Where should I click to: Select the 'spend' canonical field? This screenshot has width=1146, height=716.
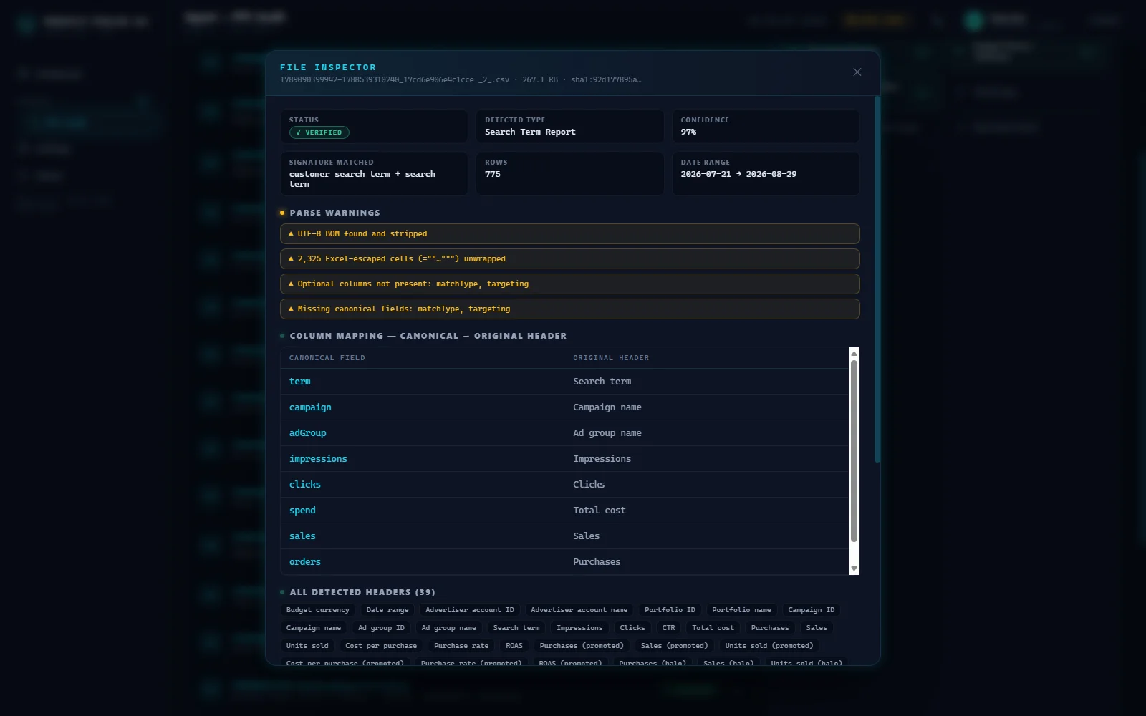(302, 511)
